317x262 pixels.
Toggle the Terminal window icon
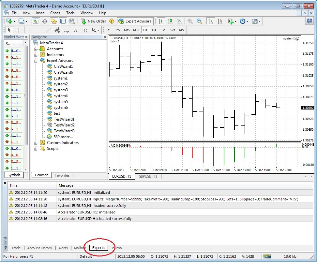tap(63, 21)
